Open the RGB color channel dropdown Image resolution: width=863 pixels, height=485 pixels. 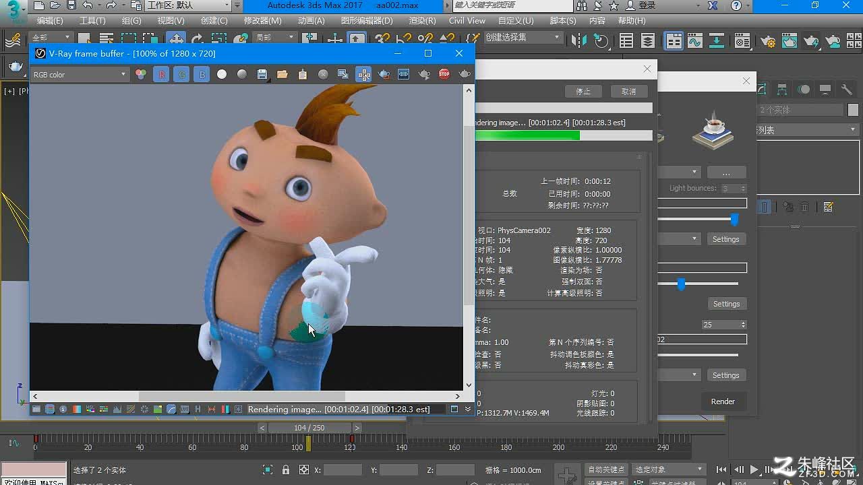(x=80, y=75)
